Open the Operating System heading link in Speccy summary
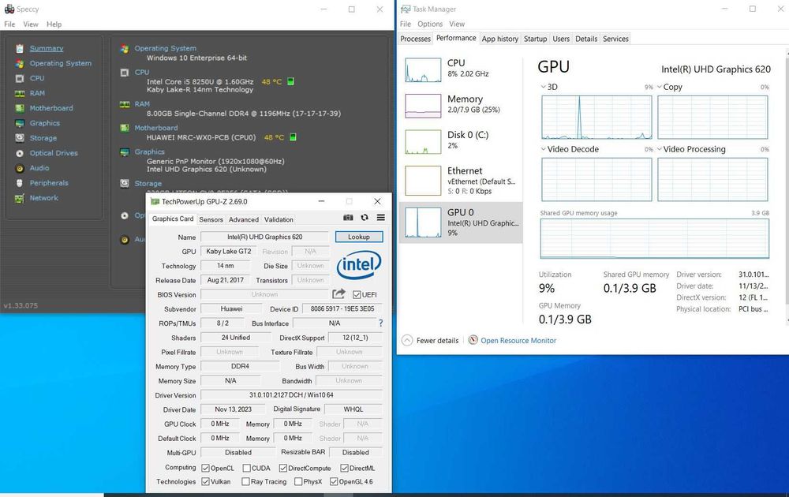Viewport: 789px width, 497px height. tap(165, 48)
